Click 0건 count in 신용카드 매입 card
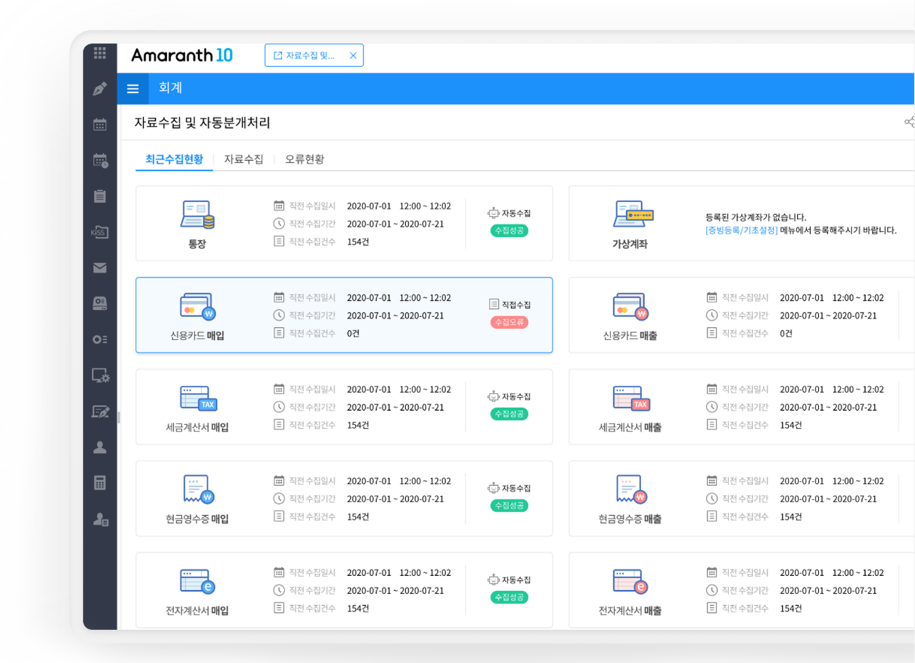The height and width of the screenshot is (663, 915). click(x=353, y=333)
